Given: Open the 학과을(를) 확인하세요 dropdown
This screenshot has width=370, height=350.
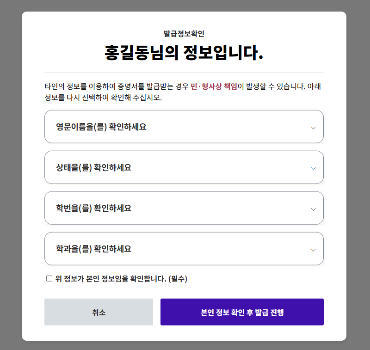Looking at the screenshot, I should 184,249.
